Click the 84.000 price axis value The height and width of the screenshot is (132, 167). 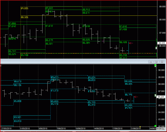point(161,112)
